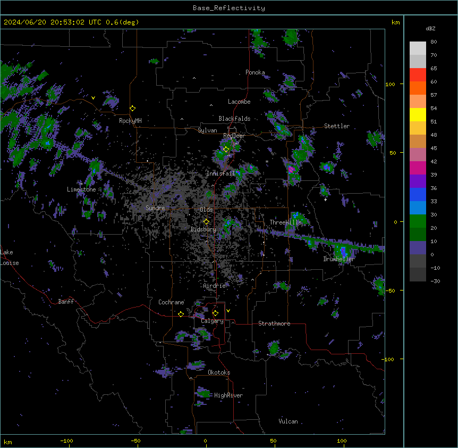Click the ThreeHills town label
Viewport: 458px width, 448px height.
tap(285, 222)
